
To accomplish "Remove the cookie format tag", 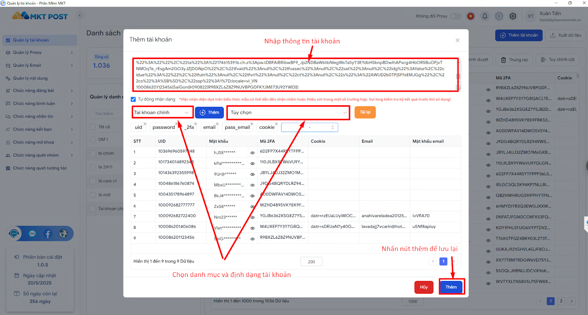I will [x=276, y=124].
